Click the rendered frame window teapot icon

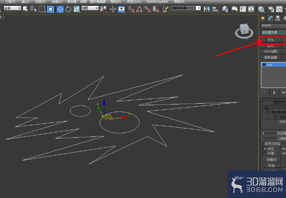coord(279,9)
